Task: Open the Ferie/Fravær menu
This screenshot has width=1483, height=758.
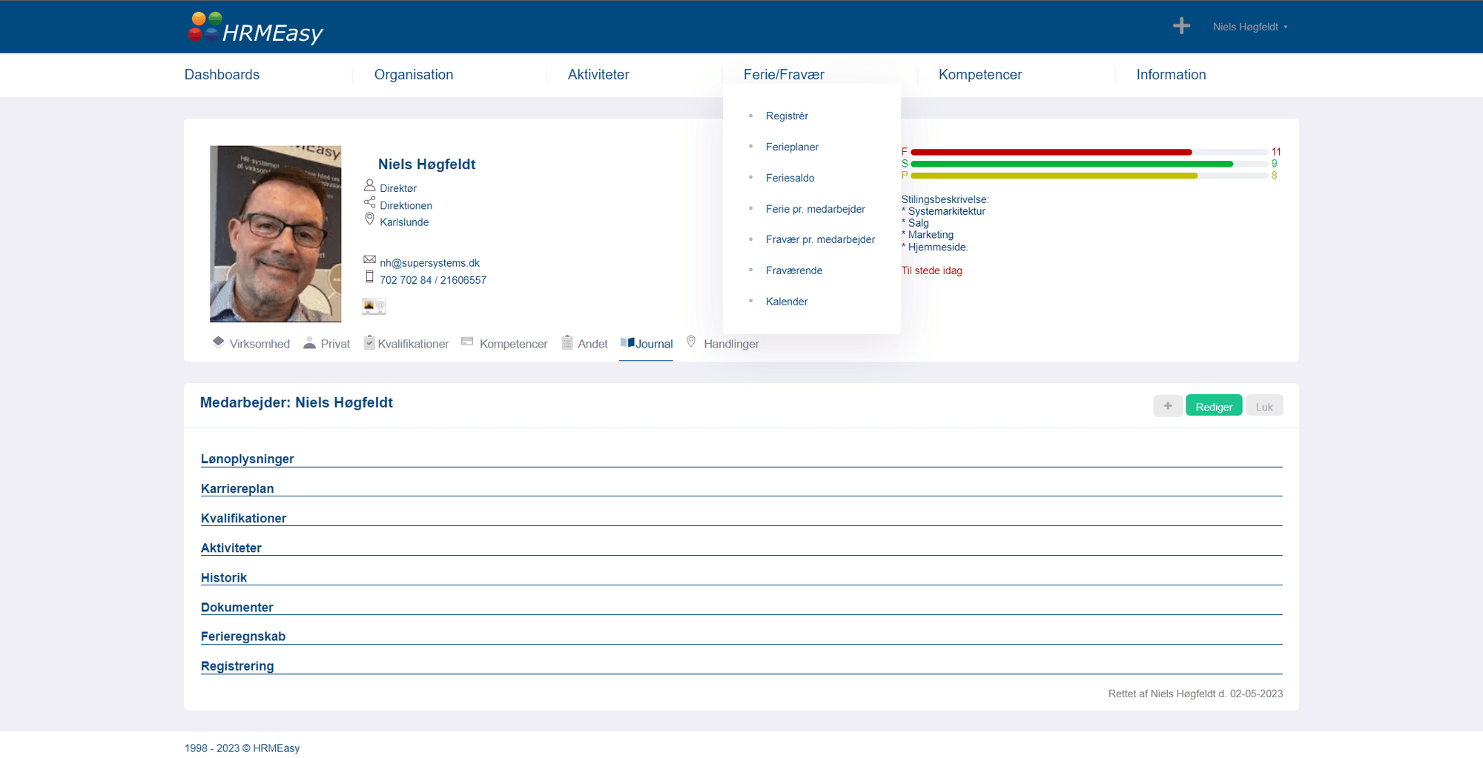Action: 784,75
